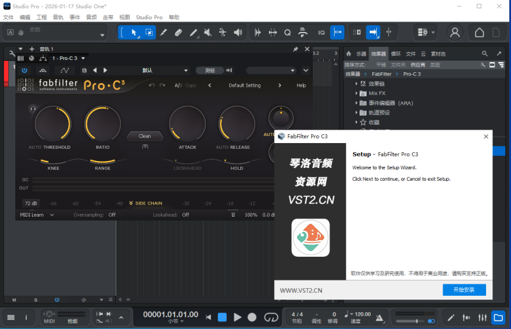This screenshot has height=329, width=511.
Task: Click the audition headphone icon near threshold
Action: pos(33,108)
